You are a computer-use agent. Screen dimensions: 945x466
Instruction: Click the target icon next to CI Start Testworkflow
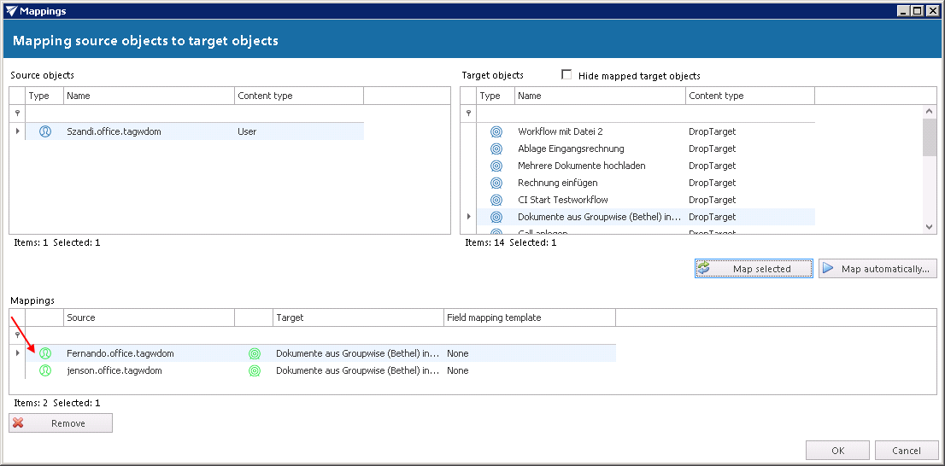pos(496,200)
